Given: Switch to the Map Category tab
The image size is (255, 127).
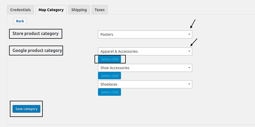Looking at the screenshot, I should click(51, 10).
